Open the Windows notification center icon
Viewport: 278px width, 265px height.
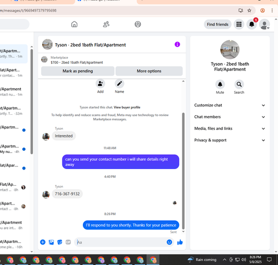pos(269,259)
